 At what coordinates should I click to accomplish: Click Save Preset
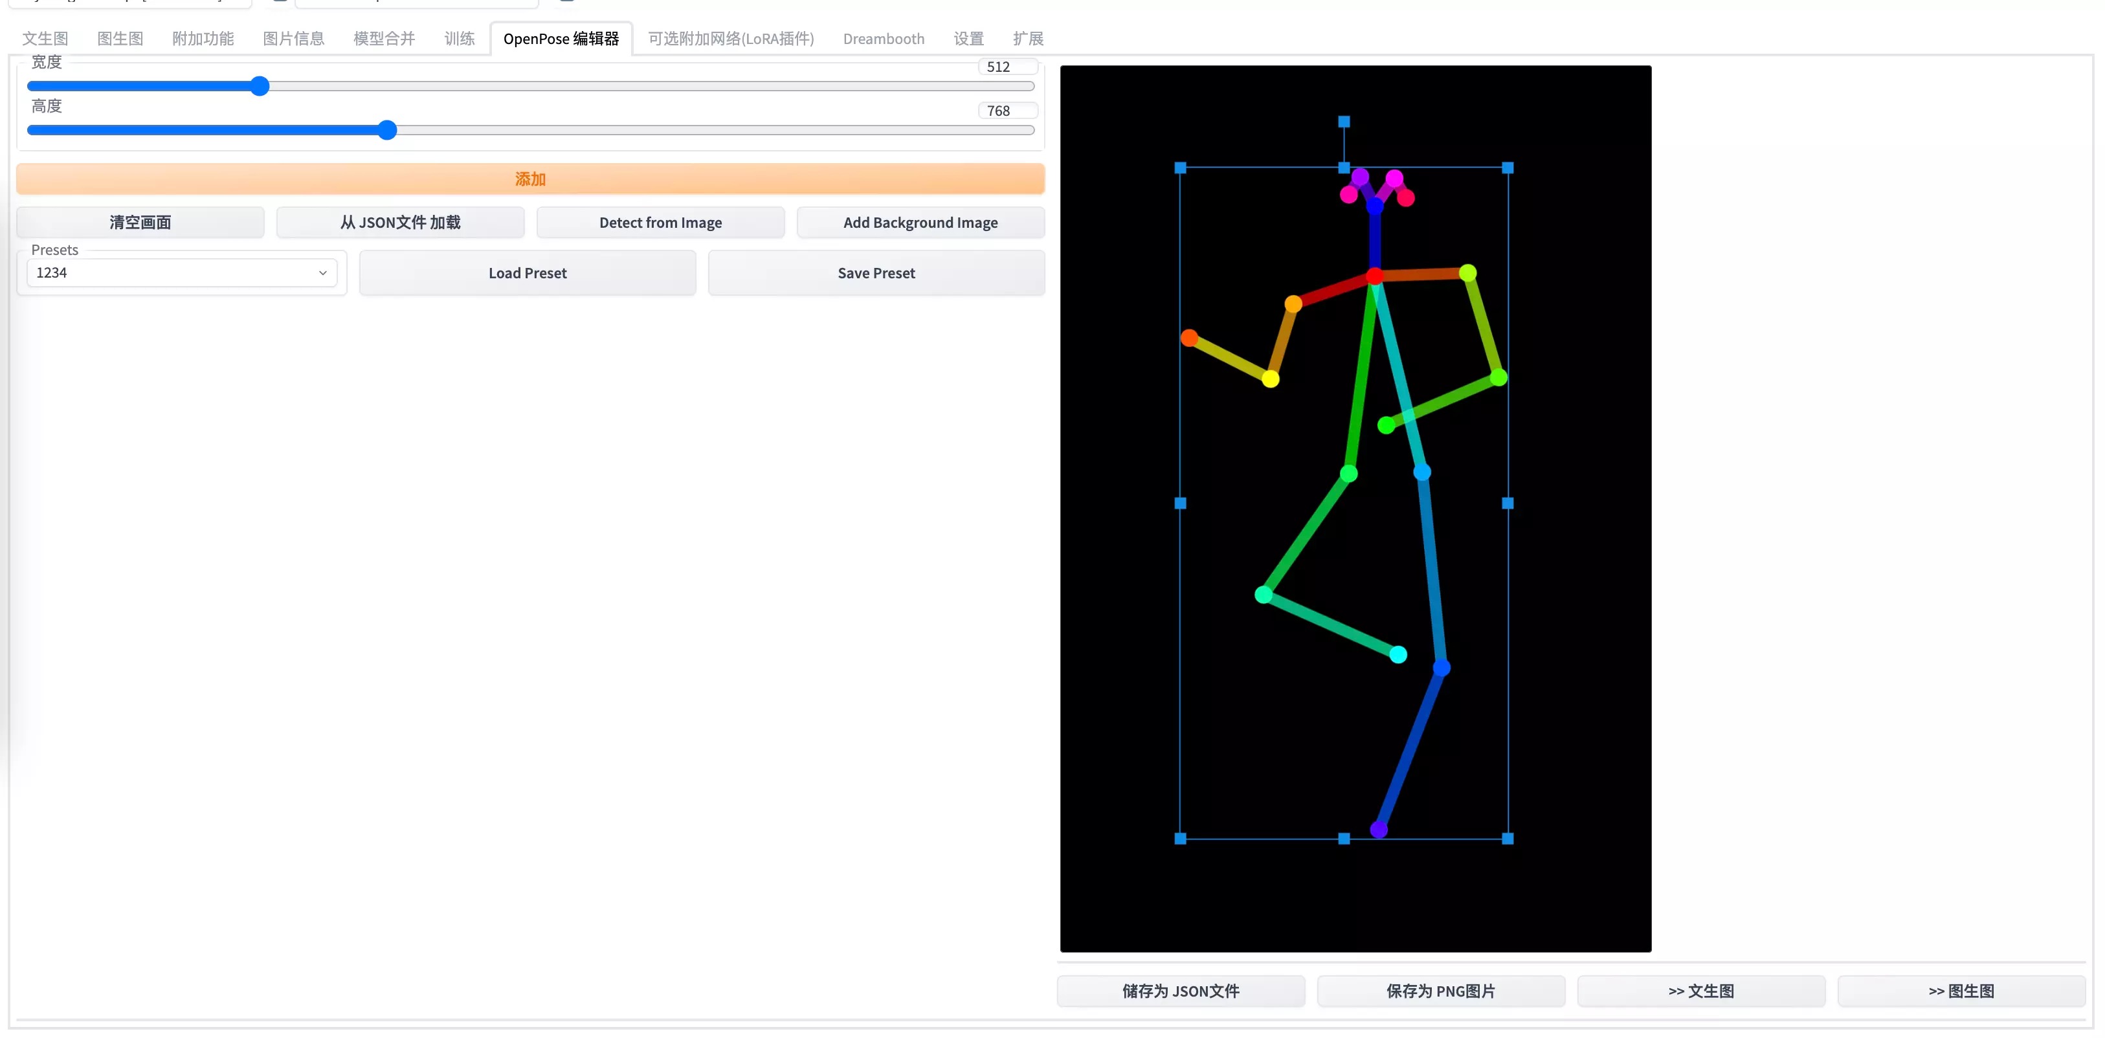click(875, 273)
